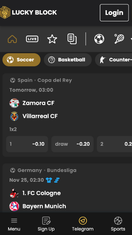Select the tennis racket icon
Screen dimensions: 132x235
pos(119,39)
